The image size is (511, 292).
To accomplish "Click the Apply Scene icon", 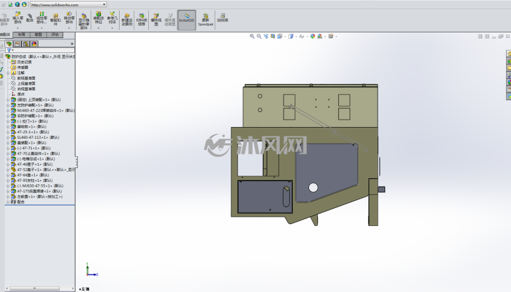I will pos(320,36).
